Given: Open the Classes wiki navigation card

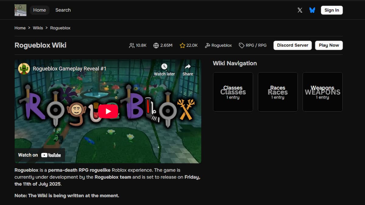Looking at the screenshot, I should coord(233,92).
